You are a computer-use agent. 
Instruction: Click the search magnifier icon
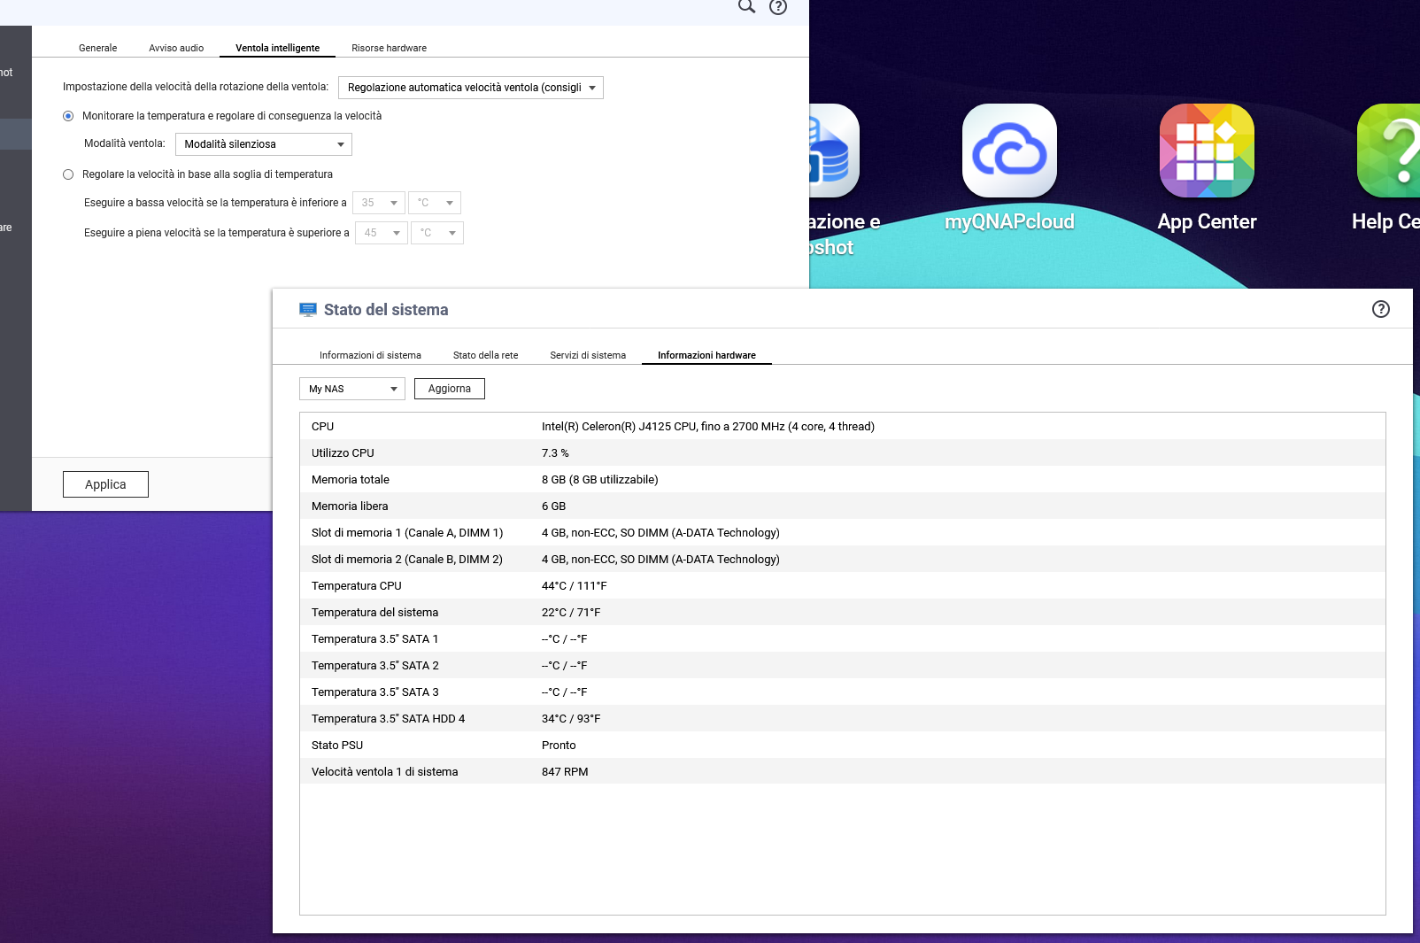click(746, 7)
